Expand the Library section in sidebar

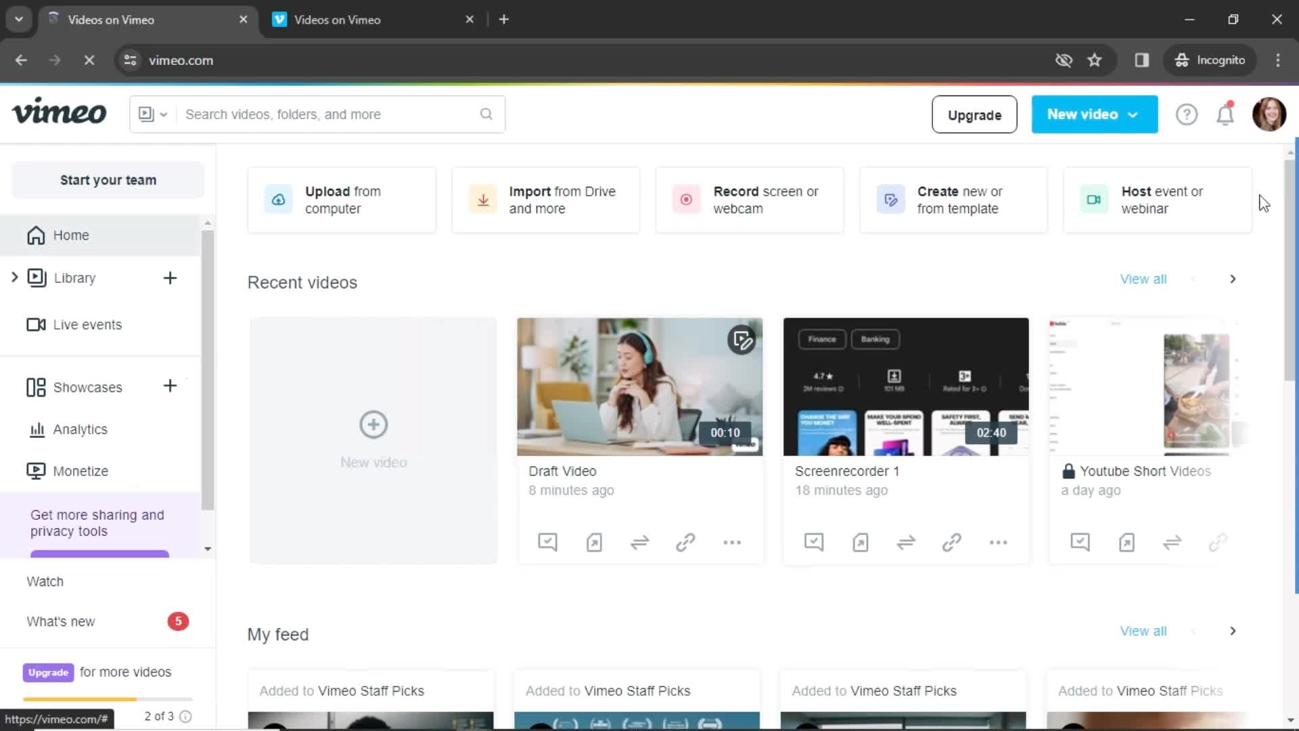tap(14, 277)
